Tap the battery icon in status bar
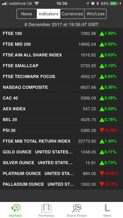Image resolution: width=123 pixels, height=218 pixels. click(x=114, y=3)
